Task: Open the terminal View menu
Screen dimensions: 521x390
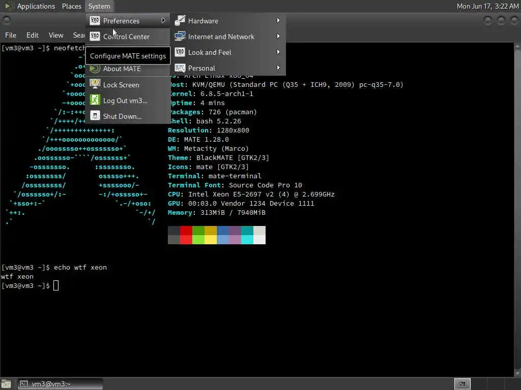Action: point(56,35)
